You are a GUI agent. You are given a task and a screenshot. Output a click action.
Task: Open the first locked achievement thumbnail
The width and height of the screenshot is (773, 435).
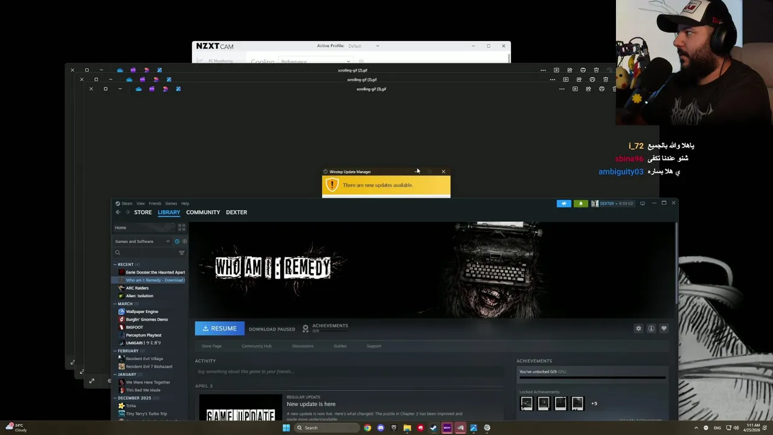(527, 403)
